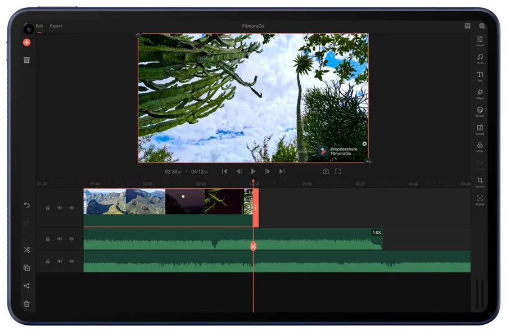The height and width of the screenshot is (331, 506).
Task: Click the branching share icon above trash
Action: (27, 286)
